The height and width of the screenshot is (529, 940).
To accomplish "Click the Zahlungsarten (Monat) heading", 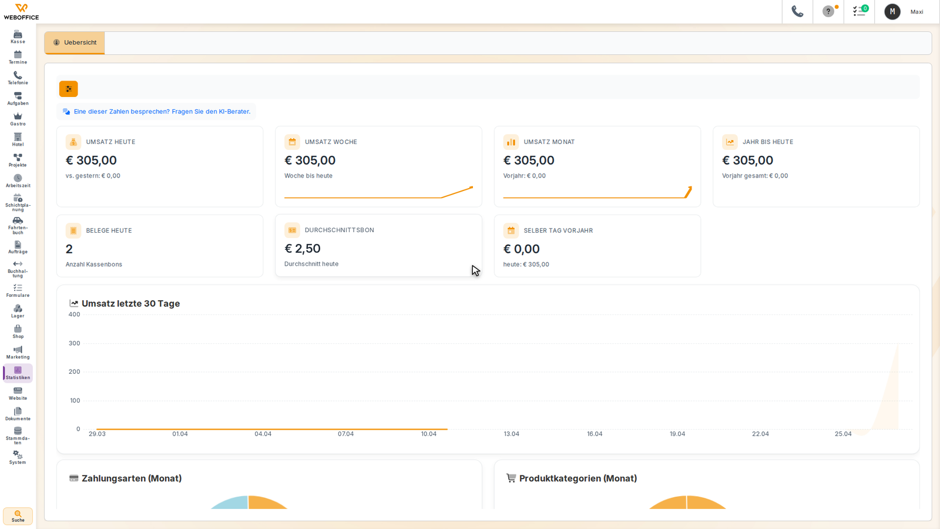I will pos(132,478).
